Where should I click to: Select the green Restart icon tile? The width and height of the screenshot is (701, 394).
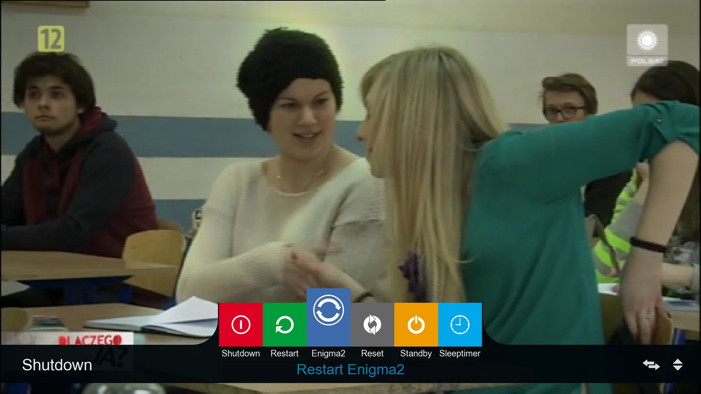[284, 324]
